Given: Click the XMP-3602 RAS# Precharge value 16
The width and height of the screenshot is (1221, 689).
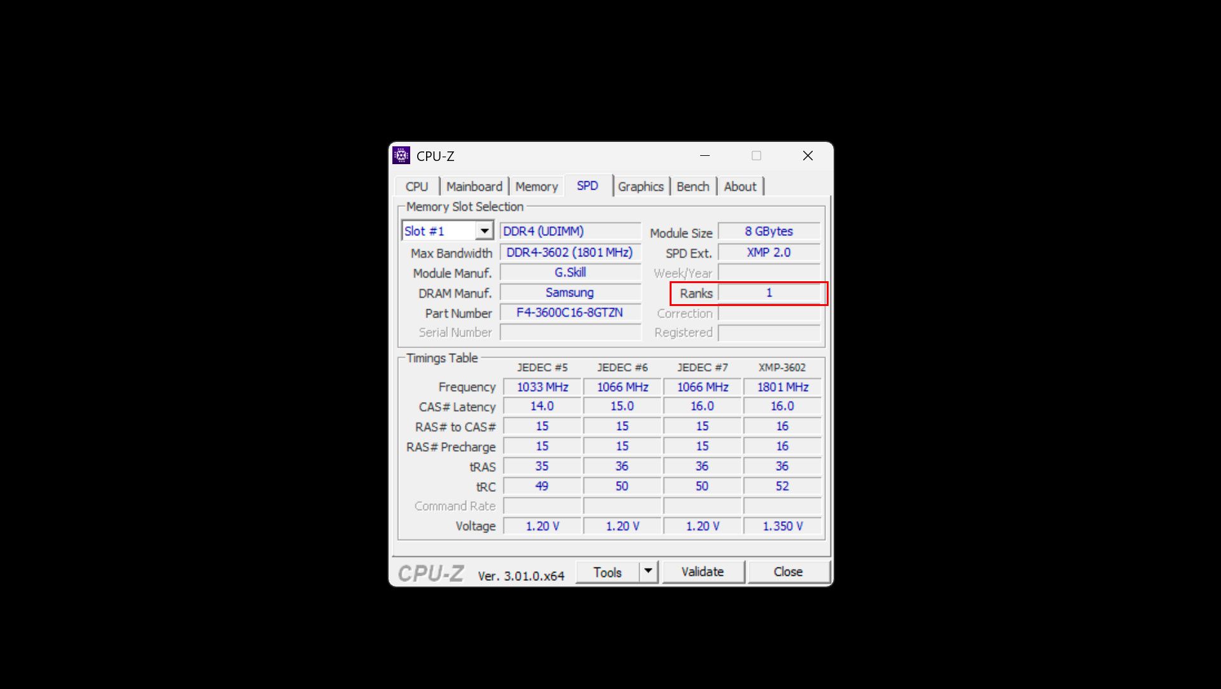Looking at the screenshot, I should click(782, 446).
